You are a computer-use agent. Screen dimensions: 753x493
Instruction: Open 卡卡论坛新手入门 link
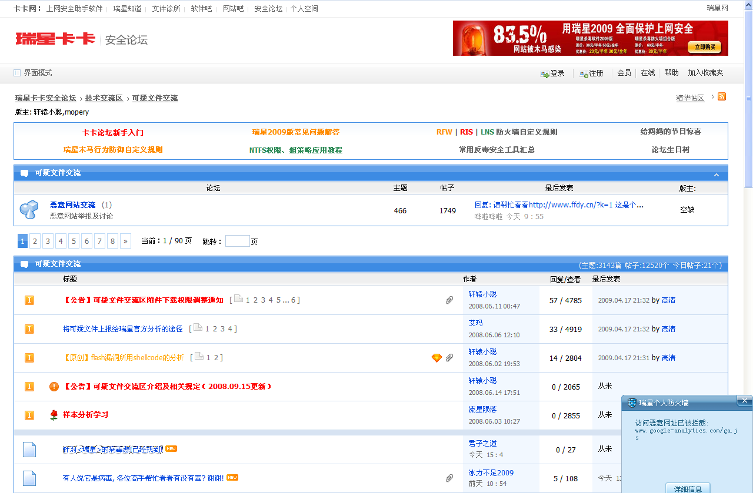point(113,132)
